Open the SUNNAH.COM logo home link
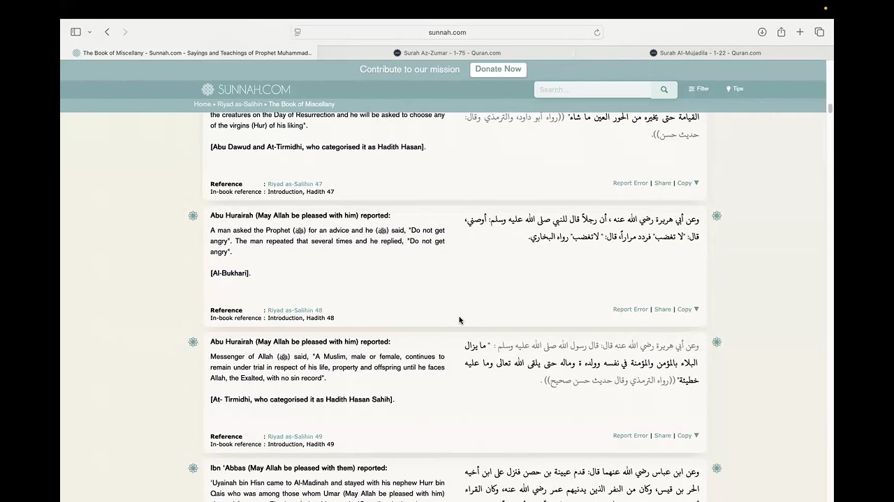Image resolution: width=894 pixels, height=502 pixels. pyautogui.click(x=246, y=89)
